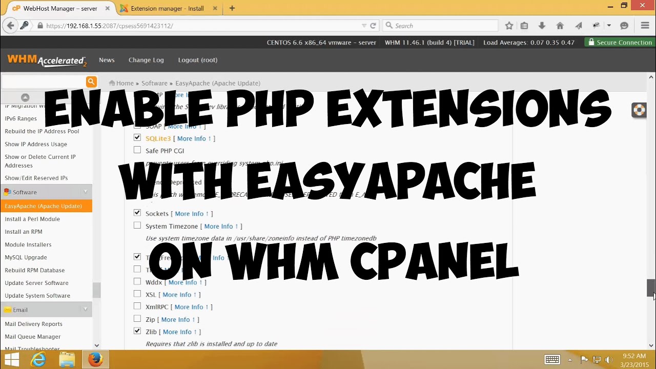Click More Info next to Sockets
This screenshot has height=369, width=656.
click(x=192, y=214)
